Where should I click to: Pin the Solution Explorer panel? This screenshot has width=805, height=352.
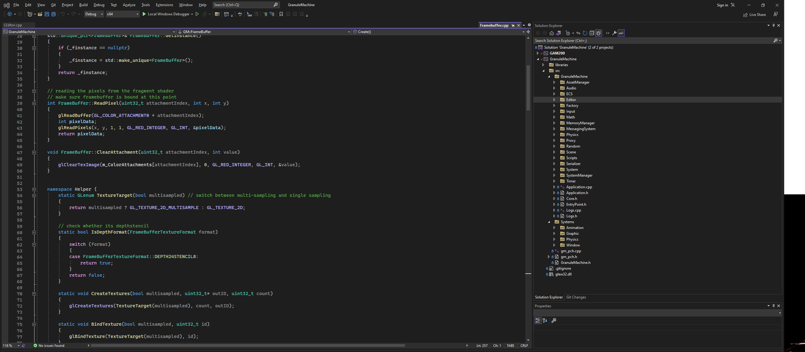click(x=773, y=25)
